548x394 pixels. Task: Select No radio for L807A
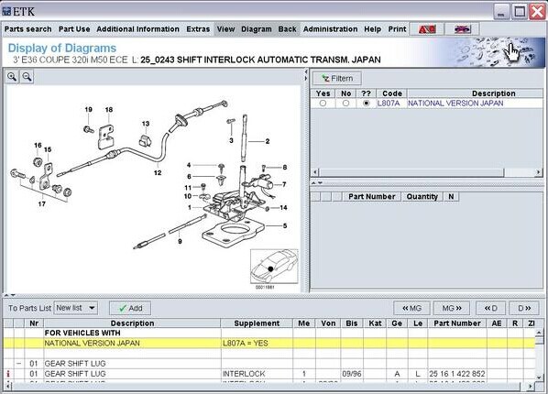tap(345, 104)
